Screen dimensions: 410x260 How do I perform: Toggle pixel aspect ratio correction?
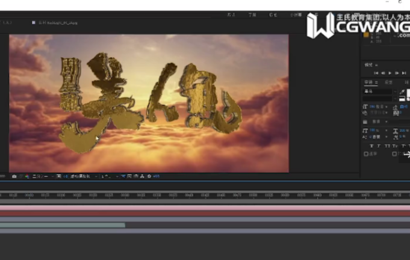[123, 176]
